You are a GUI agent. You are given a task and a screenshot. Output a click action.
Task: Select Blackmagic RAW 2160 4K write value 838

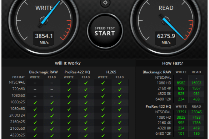click(x=181, y=88)
